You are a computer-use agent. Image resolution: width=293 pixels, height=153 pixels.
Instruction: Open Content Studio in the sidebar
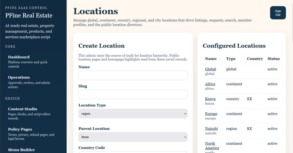pyautogui.click(x=23, y=109)
